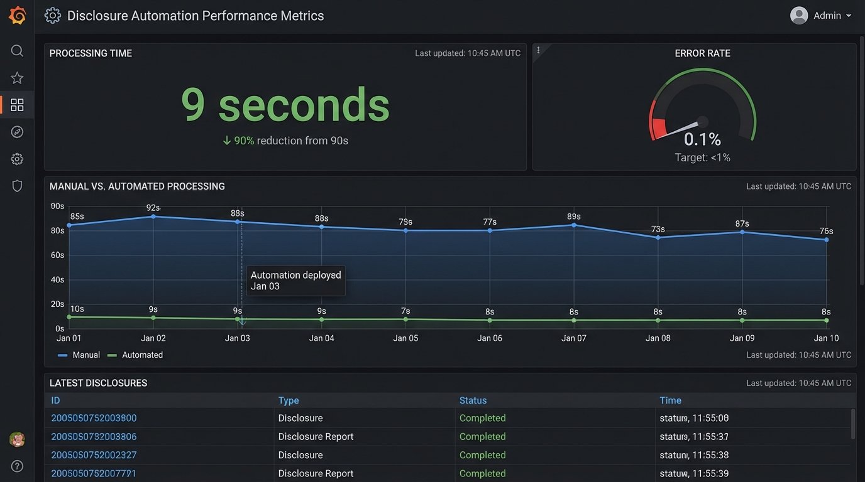This screenshot has width=865, height=482.
Task: Select the Dashboards icon in the sidebar
Action: 17,104
